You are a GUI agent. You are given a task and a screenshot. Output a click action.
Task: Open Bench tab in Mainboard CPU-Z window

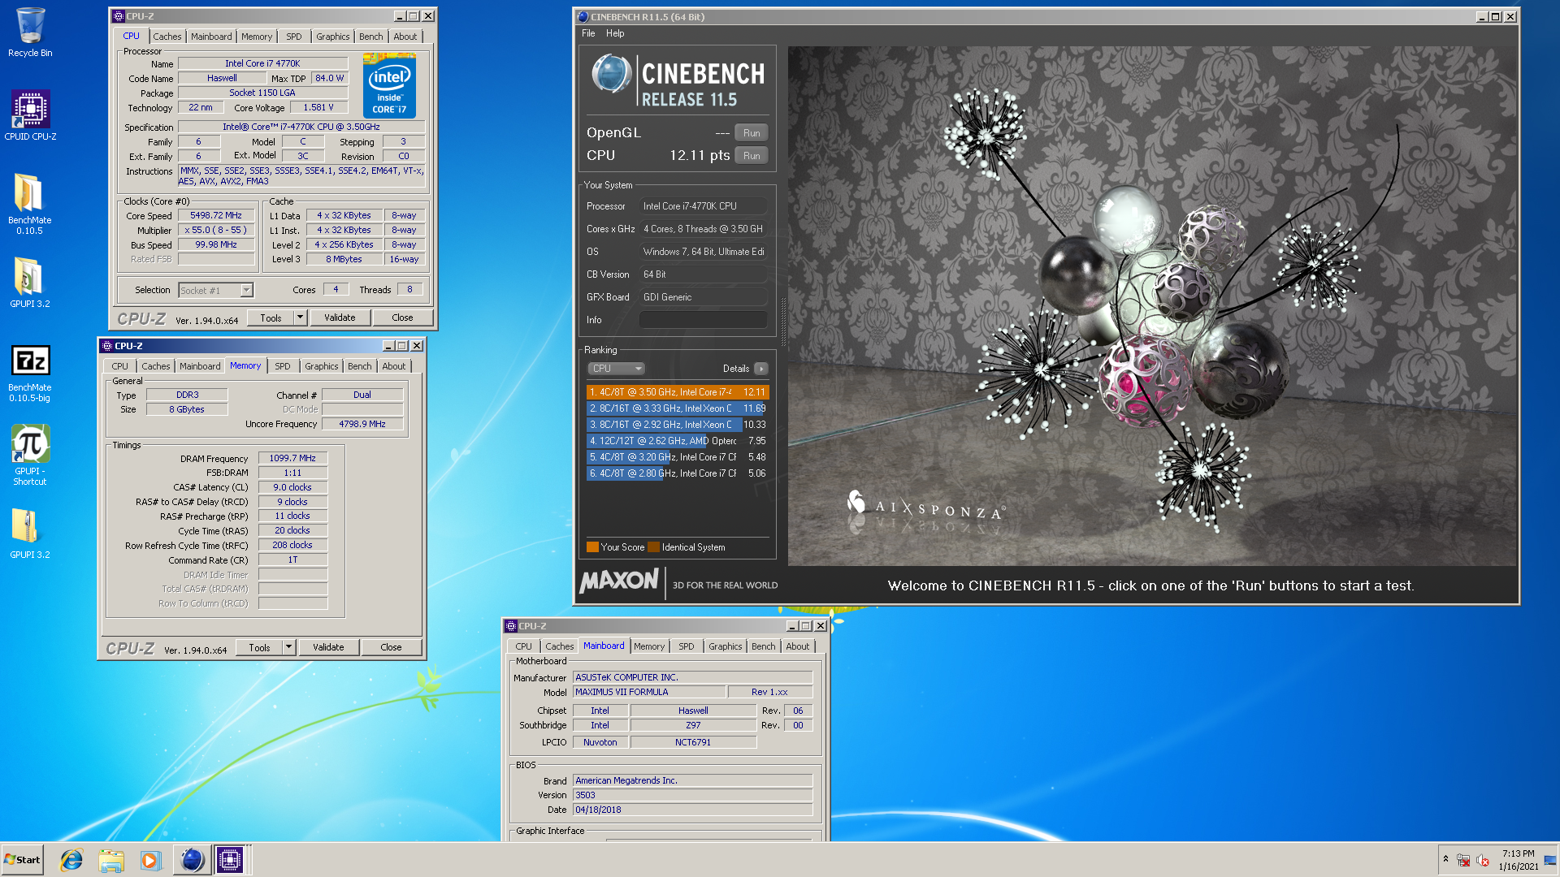coord(764,646)
